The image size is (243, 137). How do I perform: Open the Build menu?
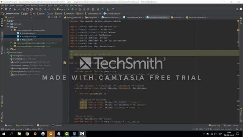click(x=50, y=5)
